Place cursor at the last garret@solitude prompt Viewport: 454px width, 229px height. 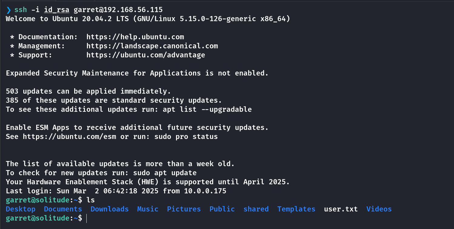(86, 218)
